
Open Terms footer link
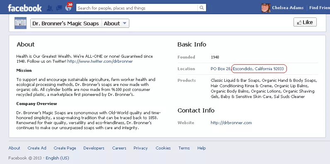tap(184, 148)
